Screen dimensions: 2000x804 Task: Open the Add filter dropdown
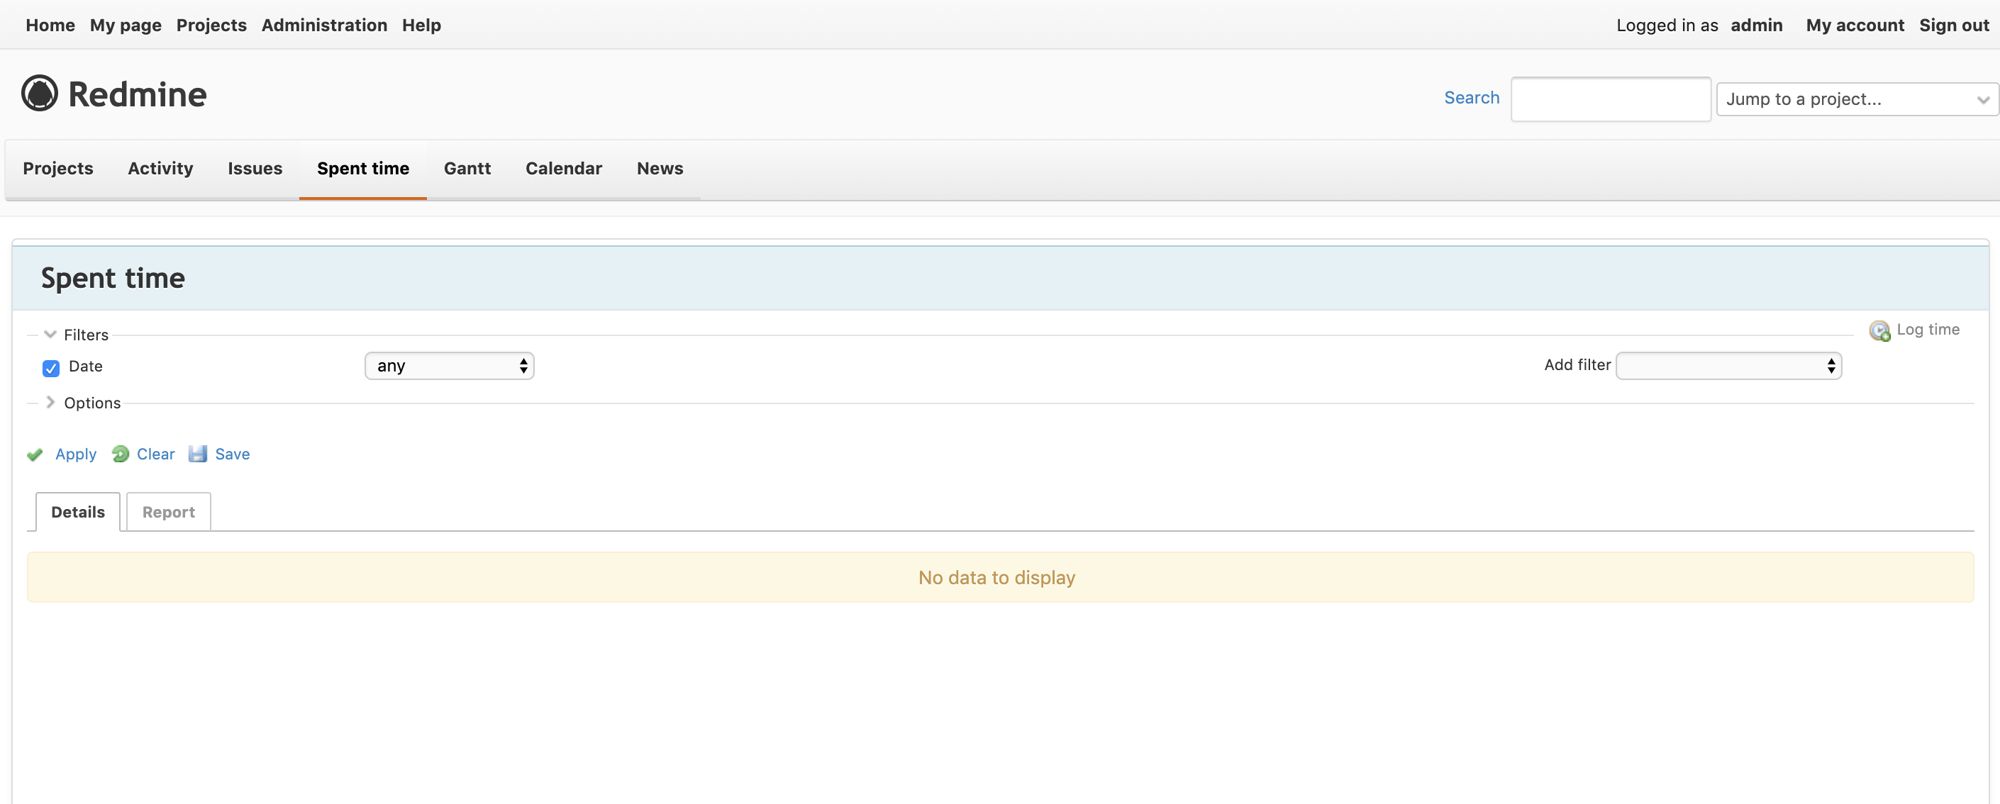[x=1727, y=364]
